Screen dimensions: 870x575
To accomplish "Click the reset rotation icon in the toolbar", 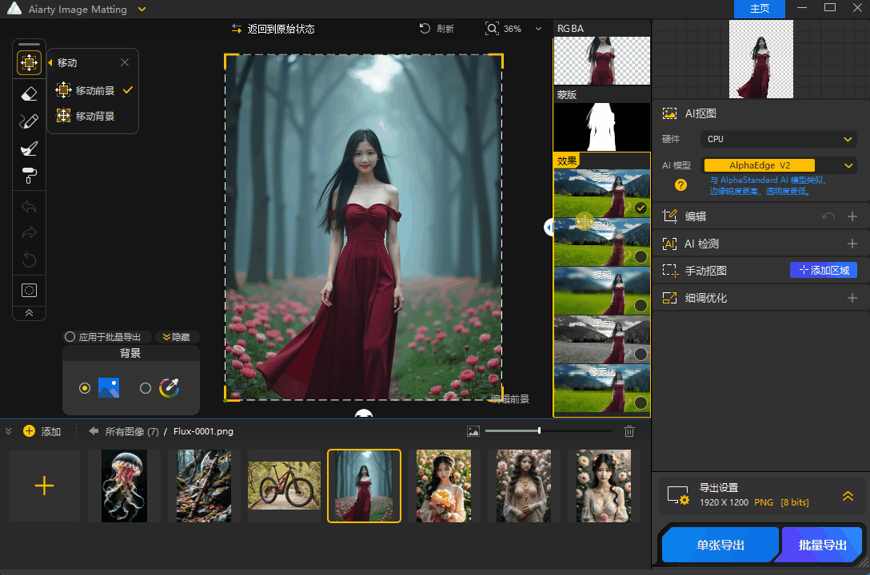I will (x=29, y=260).
